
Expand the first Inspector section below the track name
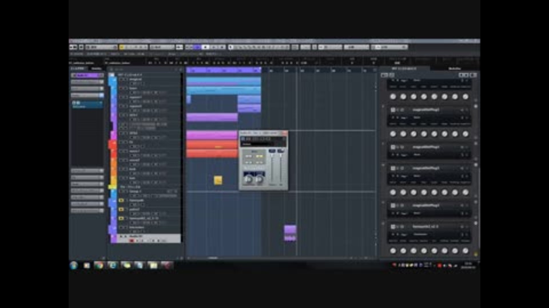(x=87, y=82)
